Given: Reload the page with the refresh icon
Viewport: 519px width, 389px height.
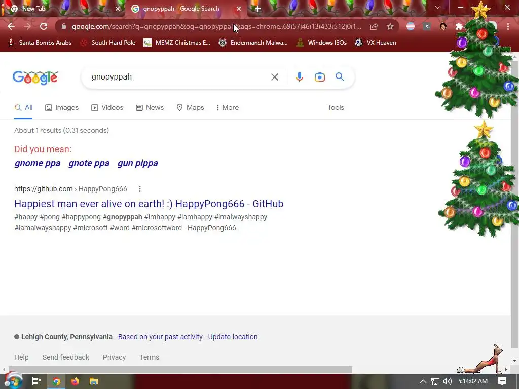Looking at the screenshot, I should click(44, 26).
